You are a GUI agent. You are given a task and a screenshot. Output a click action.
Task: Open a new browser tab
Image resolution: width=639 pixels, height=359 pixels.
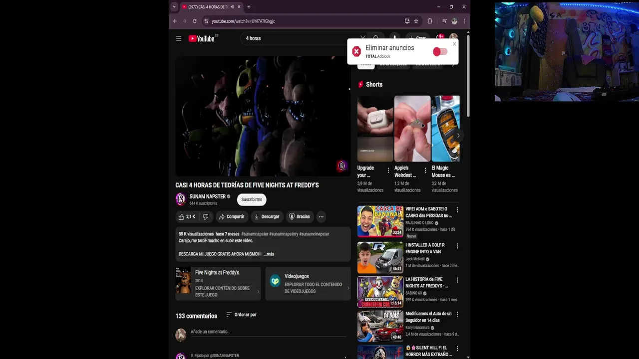pyautogui.click(x=249, y=7)
